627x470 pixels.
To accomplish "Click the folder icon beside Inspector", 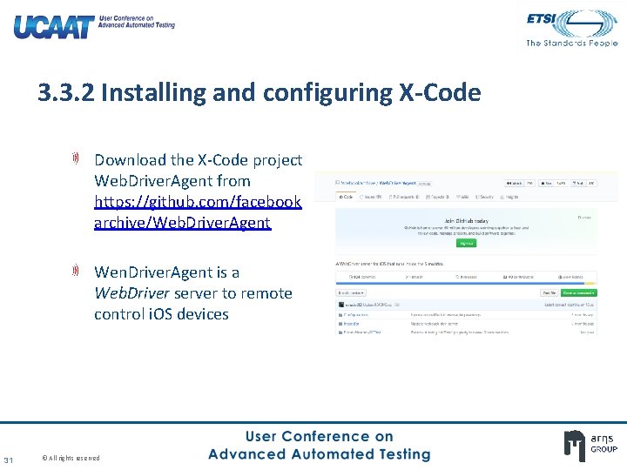I will coord(340,324).
